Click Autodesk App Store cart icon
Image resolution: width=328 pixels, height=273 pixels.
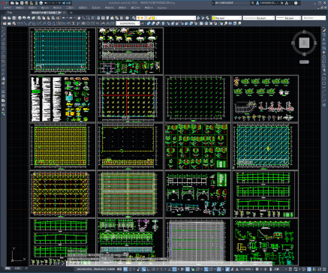pos(282,3)
